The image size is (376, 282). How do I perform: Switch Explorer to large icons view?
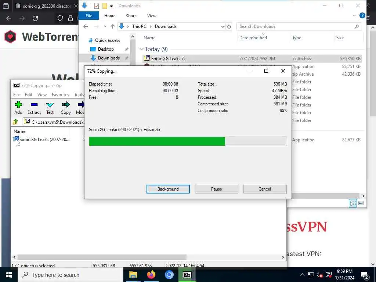coord(361,203)
